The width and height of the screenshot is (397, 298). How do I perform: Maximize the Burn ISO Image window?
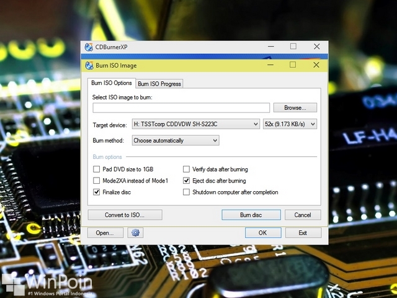pos(293,65)
